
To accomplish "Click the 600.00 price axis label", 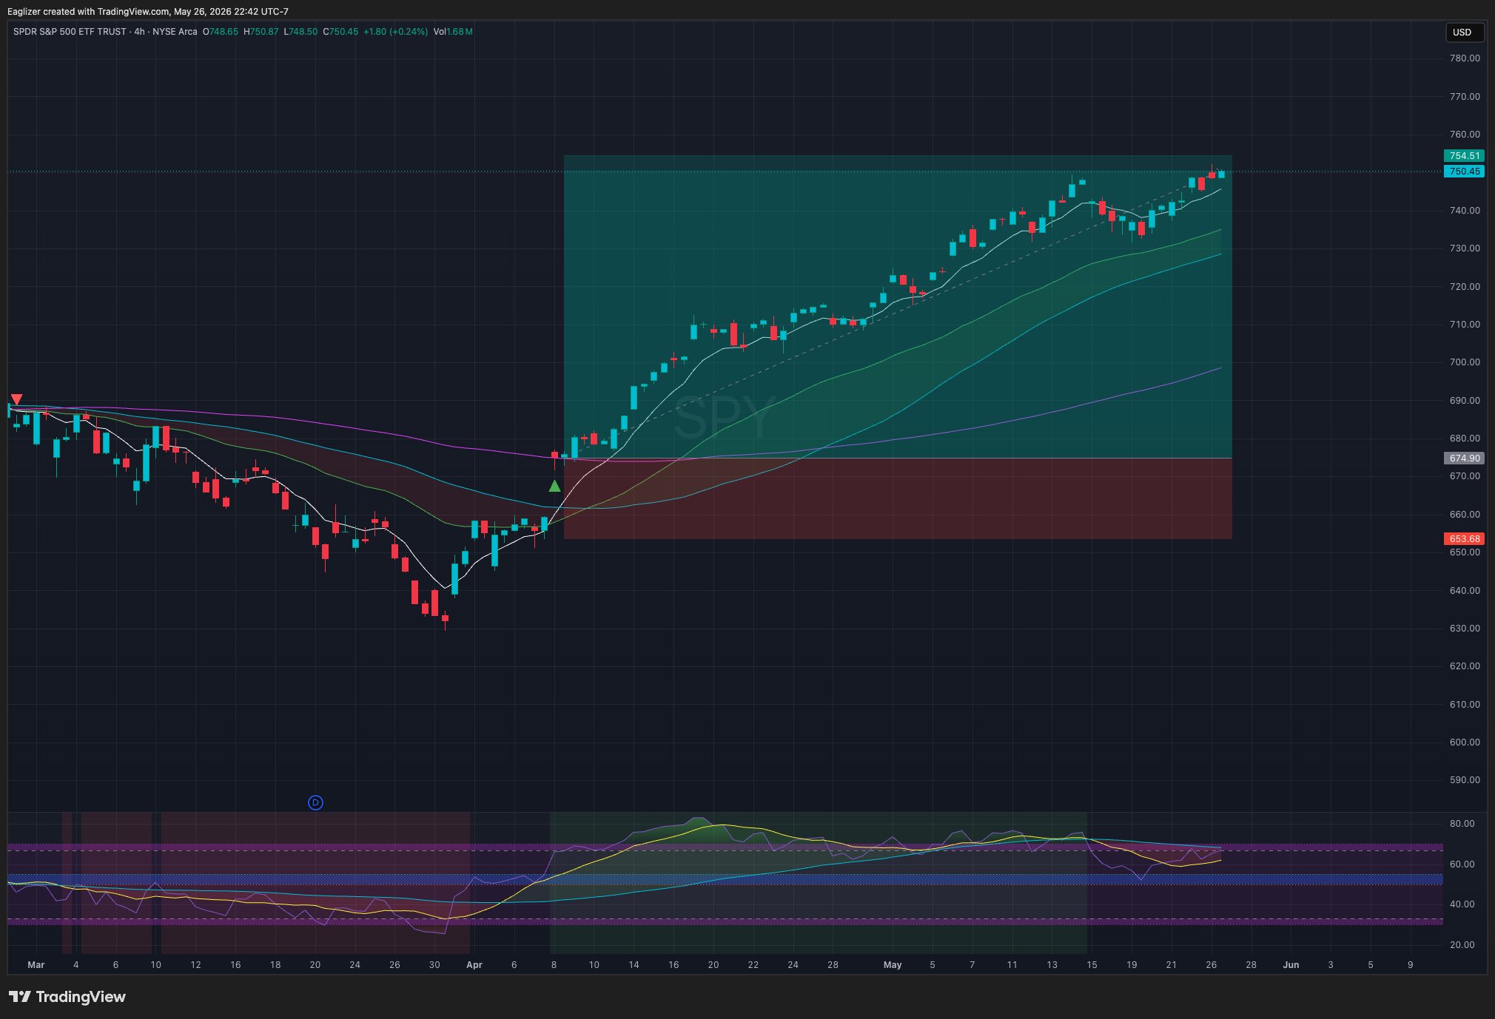I will click(1465, 742).
